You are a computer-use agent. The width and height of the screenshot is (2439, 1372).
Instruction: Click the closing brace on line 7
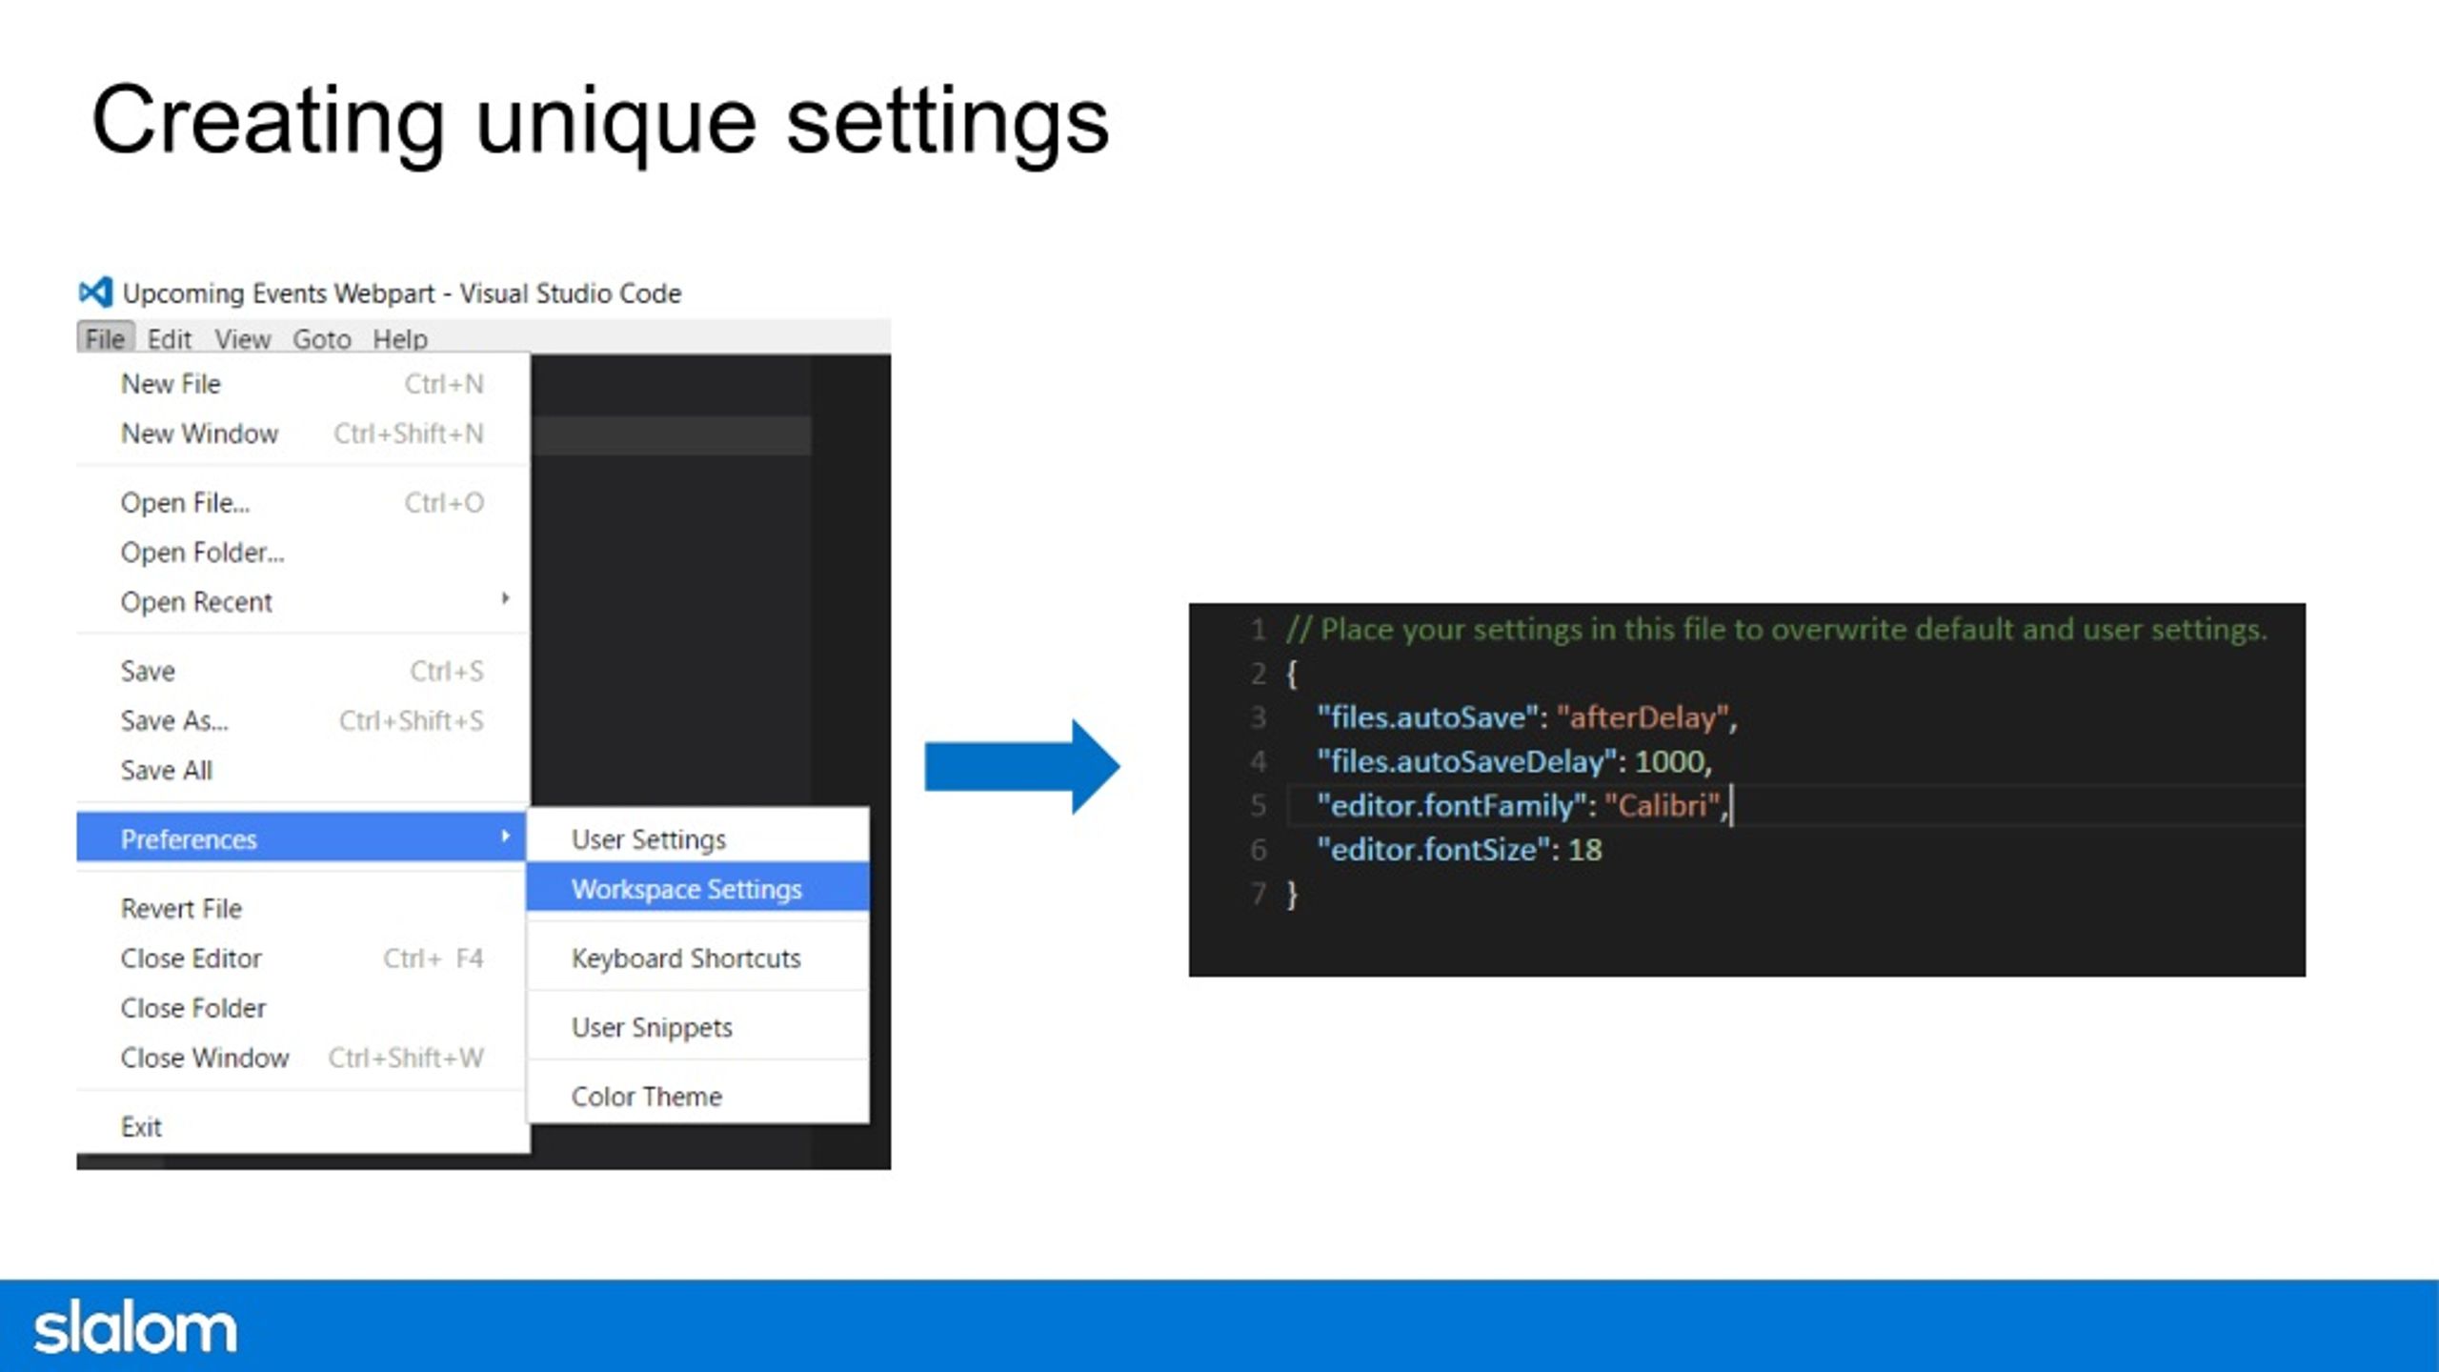pyautogui.click(x=1292, y=895)
